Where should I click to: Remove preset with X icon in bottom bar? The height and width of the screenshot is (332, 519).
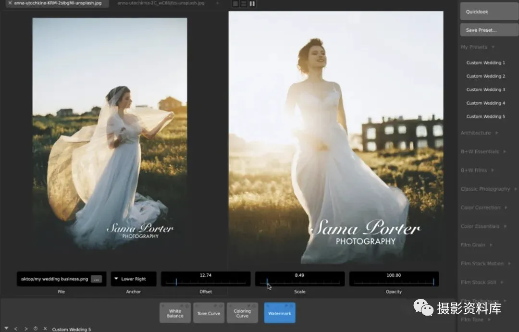click(x=45, y=328)
